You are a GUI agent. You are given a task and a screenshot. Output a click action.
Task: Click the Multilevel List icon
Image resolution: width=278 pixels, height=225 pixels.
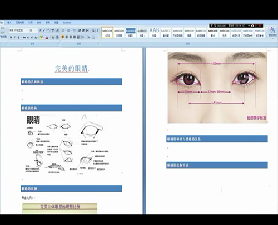(x=74, y=30)
